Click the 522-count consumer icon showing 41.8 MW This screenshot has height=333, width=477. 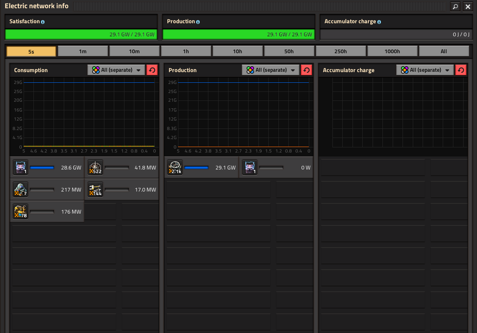tap(95, 167)
